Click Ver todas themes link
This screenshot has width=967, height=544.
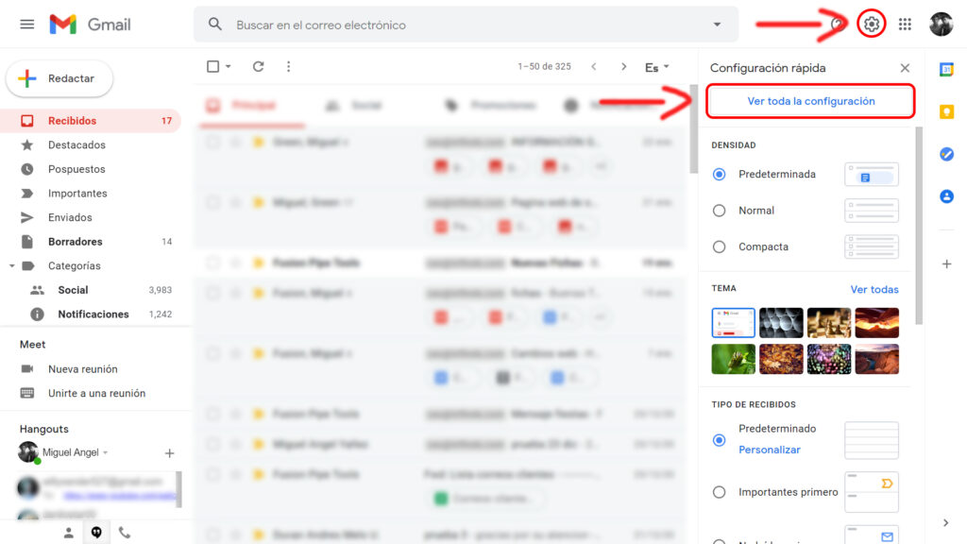[x=874, y=289]
